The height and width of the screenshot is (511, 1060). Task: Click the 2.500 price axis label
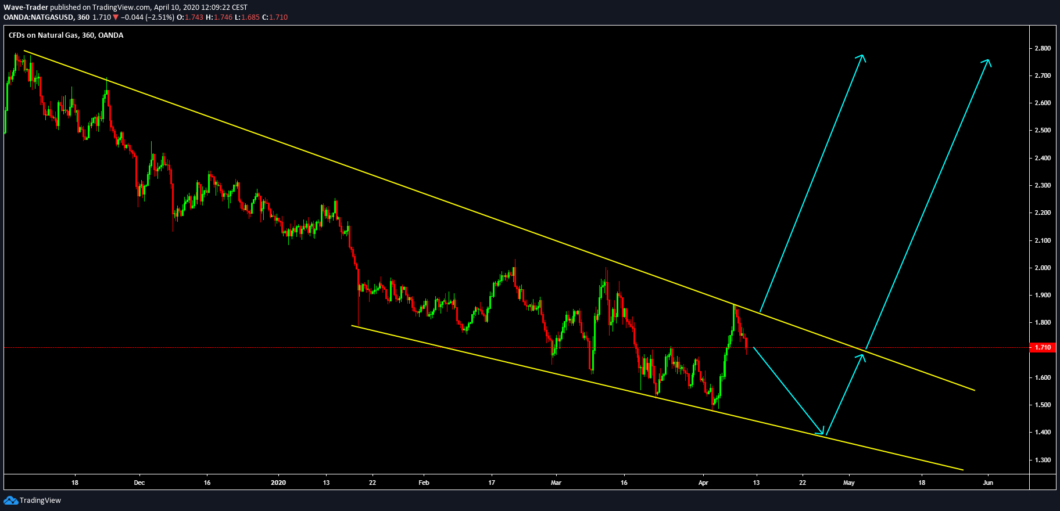pos(1043,130)
